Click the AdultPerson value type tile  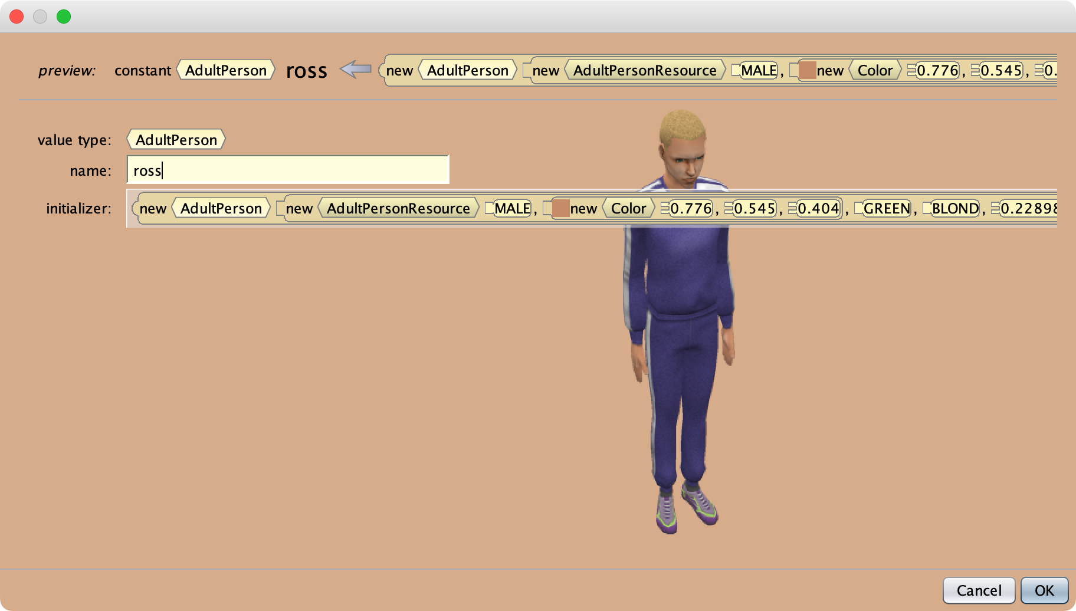(175, 139)
